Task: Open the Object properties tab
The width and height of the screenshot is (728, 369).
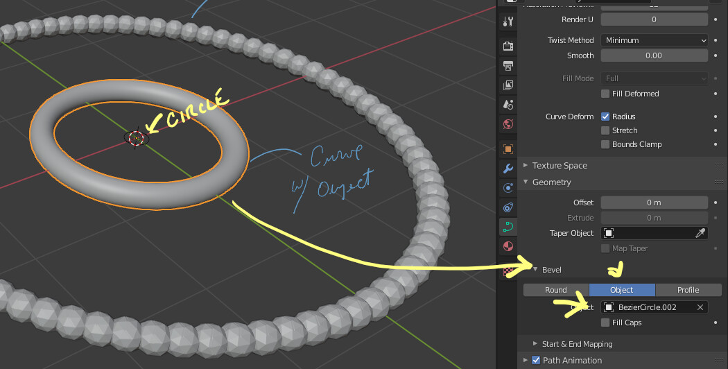Action: click(x=508, y=148)
